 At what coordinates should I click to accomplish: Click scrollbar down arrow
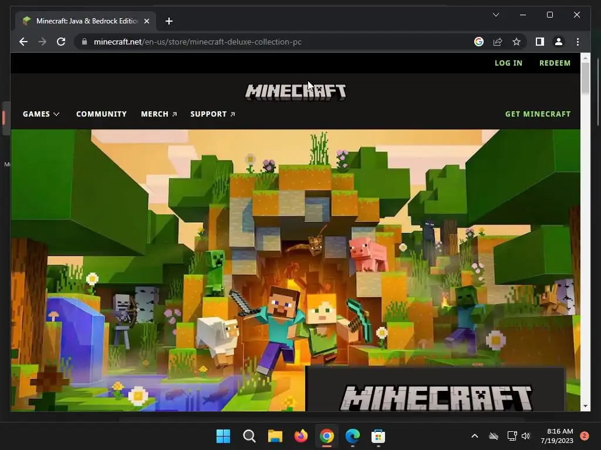tap(585, 406)
